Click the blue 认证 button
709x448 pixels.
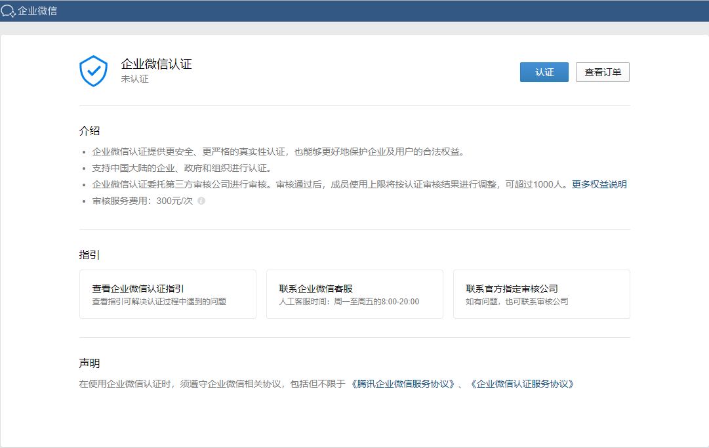pyautogui.click(x=544, y=72)
